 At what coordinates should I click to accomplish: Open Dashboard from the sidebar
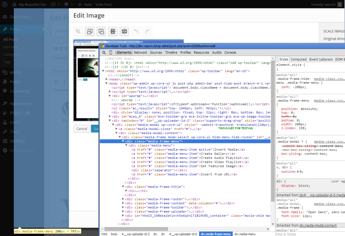[x=20, y=17]
